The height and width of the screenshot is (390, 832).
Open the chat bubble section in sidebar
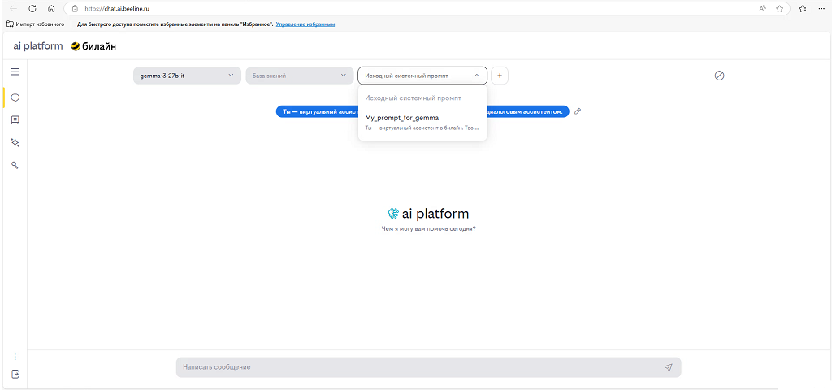(x=15, y=97)
